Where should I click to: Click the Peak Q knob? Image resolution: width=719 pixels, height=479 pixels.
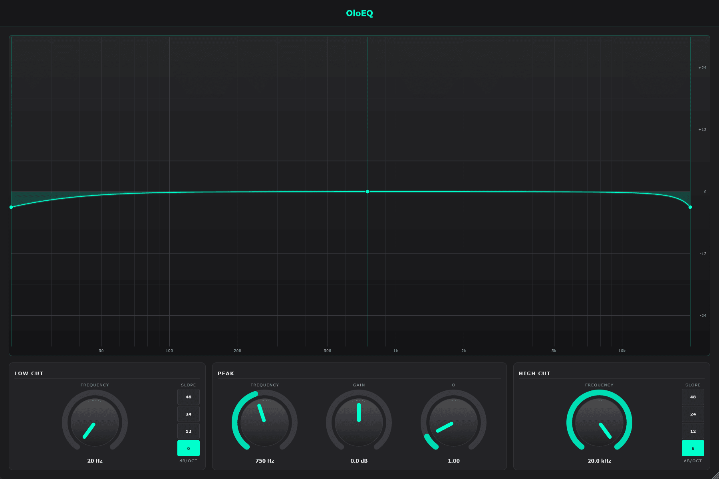point(453,422)
